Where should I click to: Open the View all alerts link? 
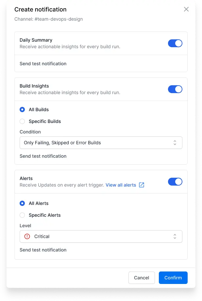point(121,185)
